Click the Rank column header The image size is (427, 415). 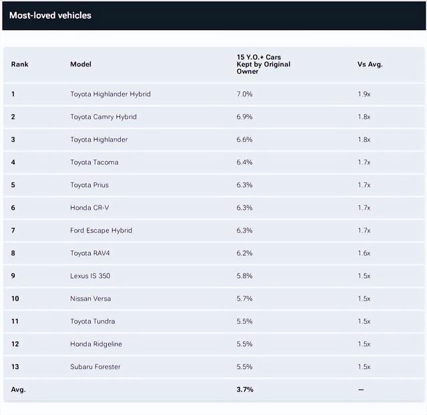tap(20, 64)
